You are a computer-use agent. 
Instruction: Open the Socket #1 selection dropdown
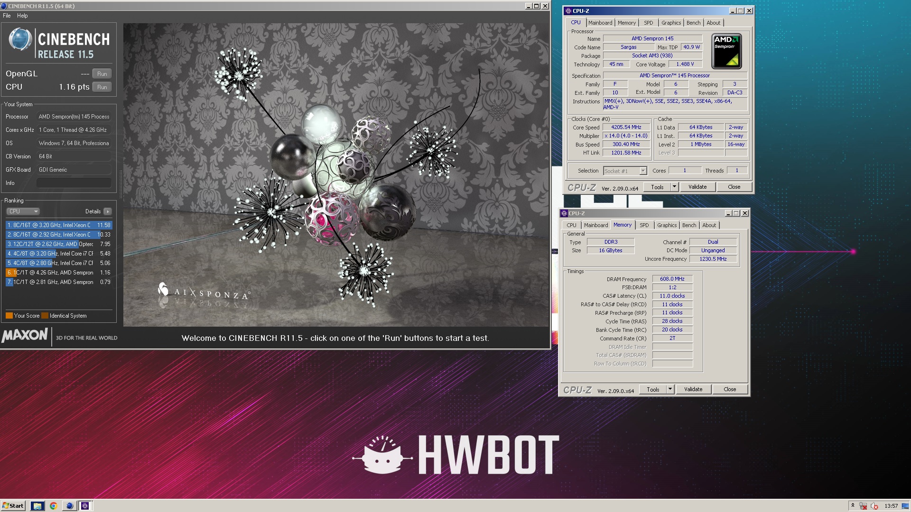click(x=625, y=171)
